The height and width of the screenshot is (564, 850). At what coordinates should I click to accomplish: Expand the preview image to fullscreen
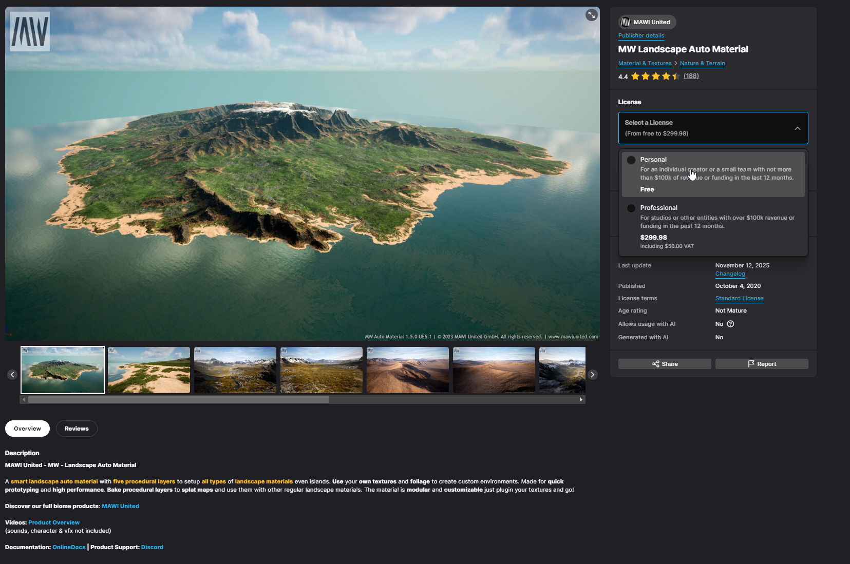click(591, 15)
